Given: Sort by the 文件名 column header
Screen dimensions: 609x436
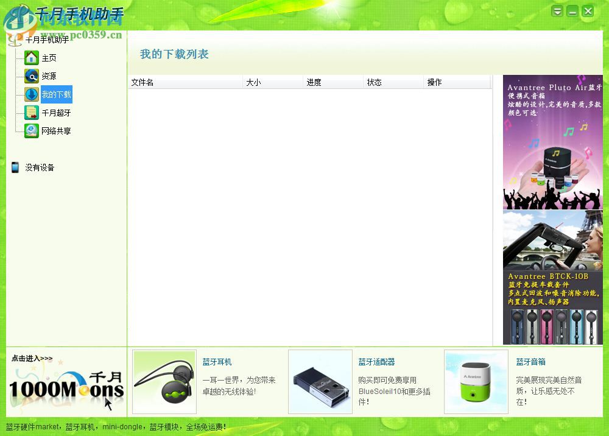Looking at the screenshot, I should click(185, 82).
